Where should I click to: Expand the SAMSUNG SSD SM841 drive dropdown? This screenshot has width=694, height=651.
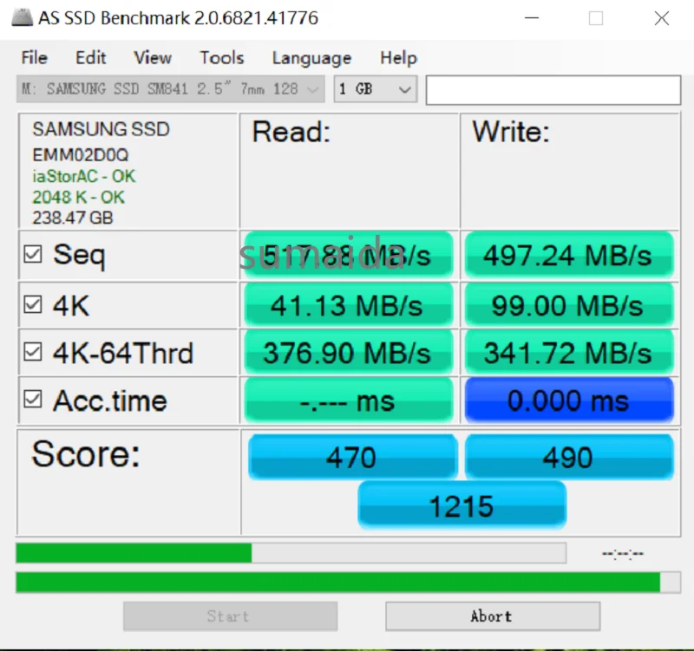(x=170, y=89)
